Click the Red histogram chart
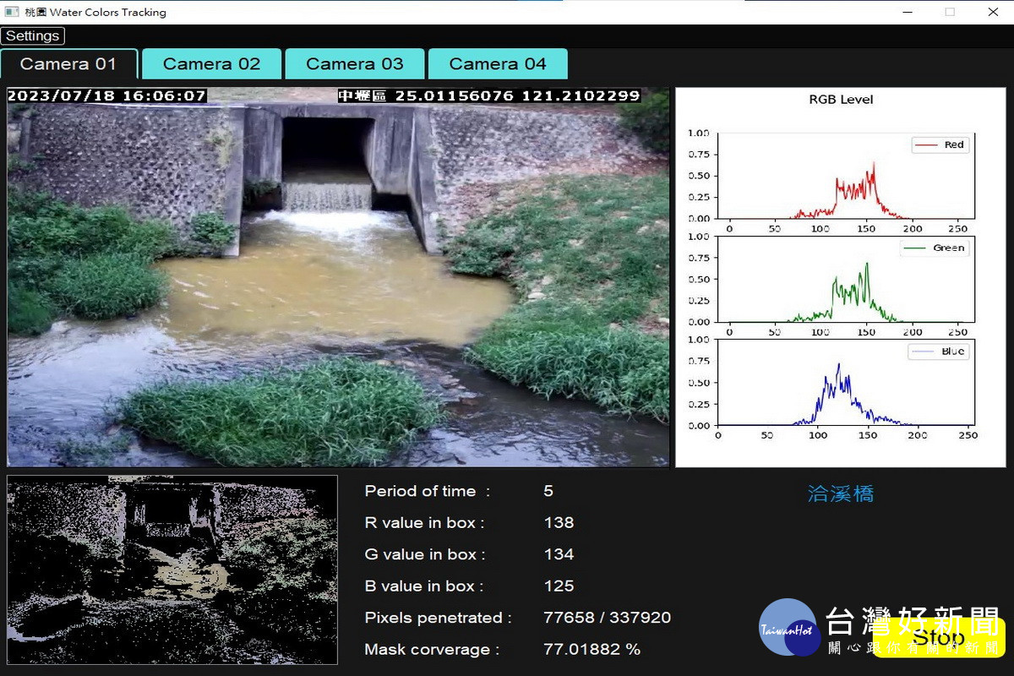This screenshot has height=676, width=1014. [846, 176]
